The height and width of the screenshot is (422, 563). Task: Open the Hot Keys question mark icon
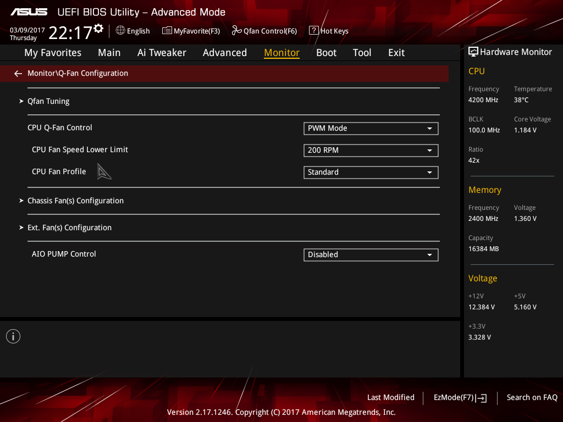[313, 31]
